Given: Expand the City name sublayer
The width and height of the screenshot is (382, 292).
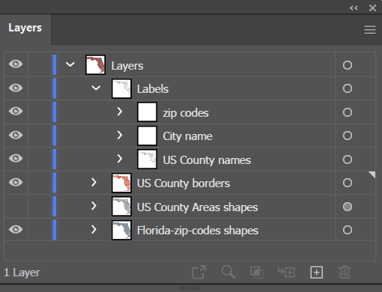Looking at the screenshot, I should click(x=120, y=135).
